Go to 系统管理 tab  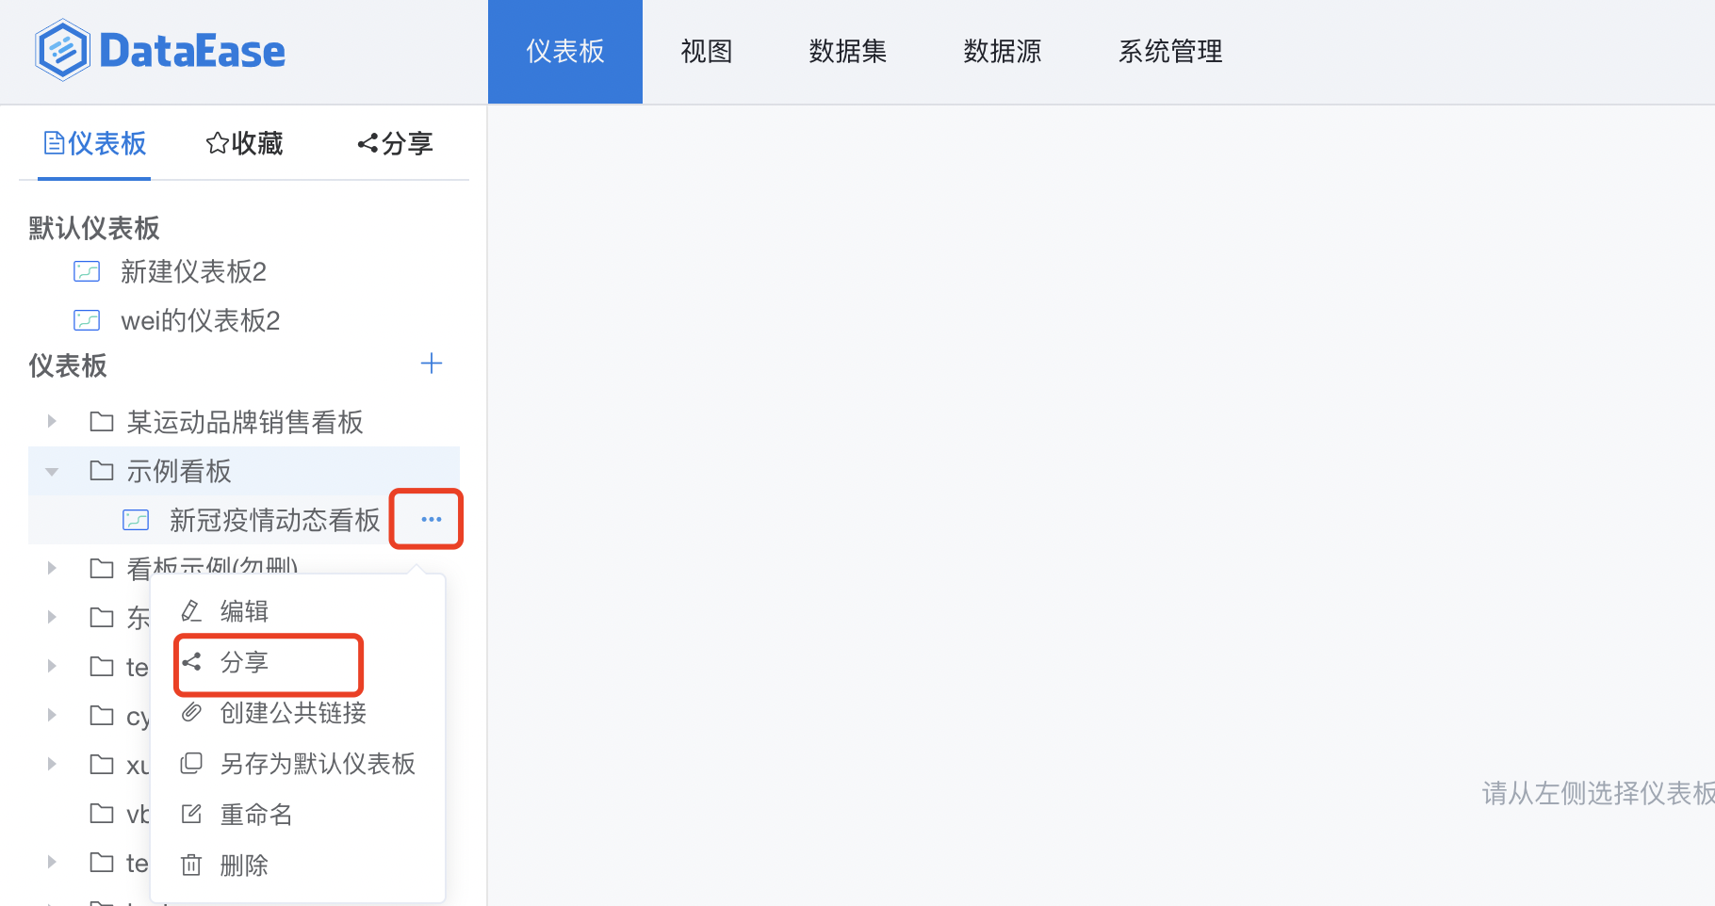(x=1170, y=51)
